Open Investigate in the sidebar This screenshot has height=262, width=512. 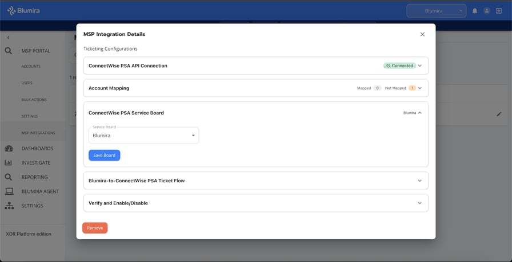pyautogui.click(x=35, y=163)
